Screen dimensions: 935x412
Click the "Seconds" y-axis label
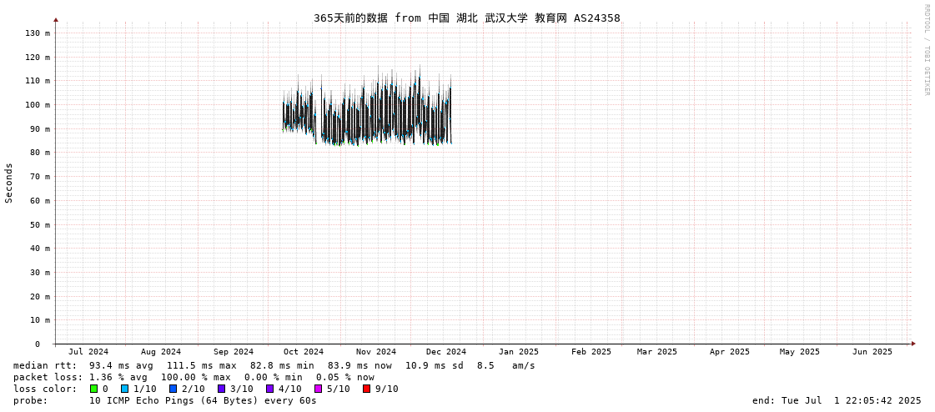click(9, 183)
